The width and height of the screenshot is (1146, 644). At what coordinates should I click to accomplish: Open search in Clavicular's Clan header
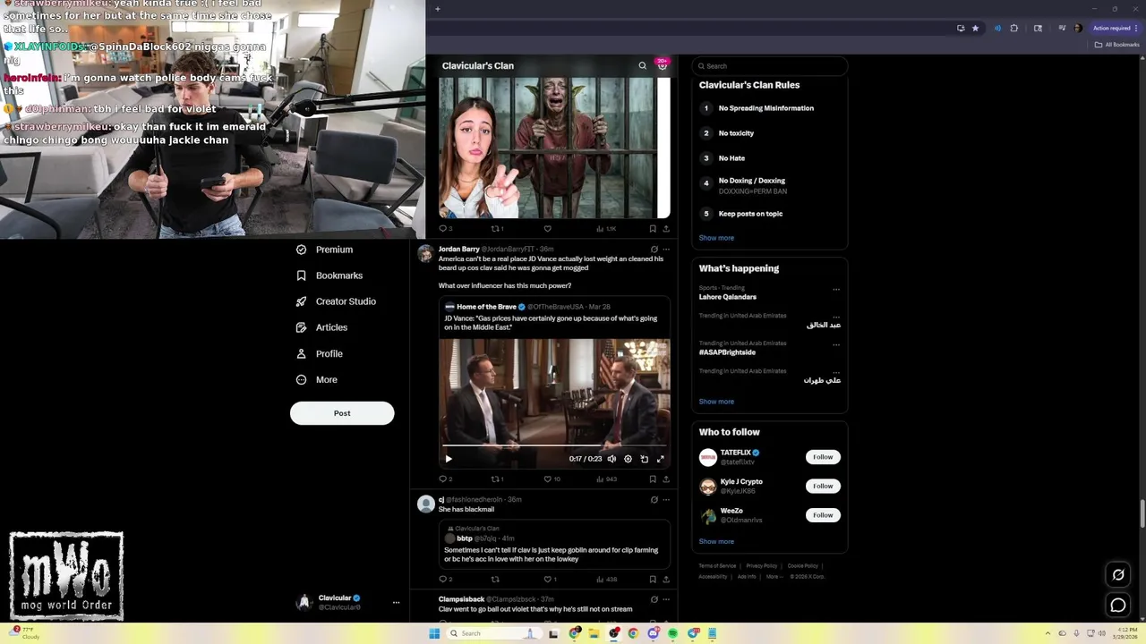coord(642,65)
